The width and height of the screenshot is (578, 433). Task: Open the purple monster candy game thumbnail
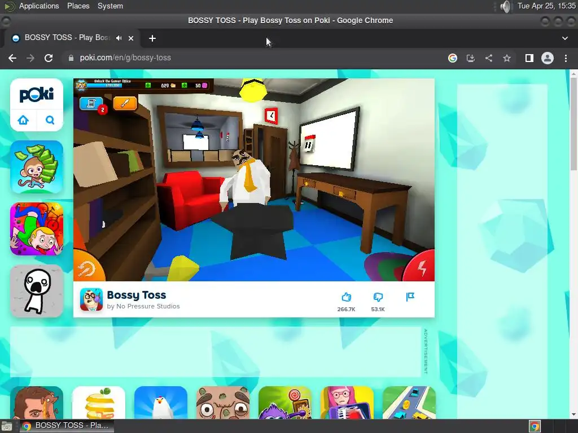[x=285, y=403]
